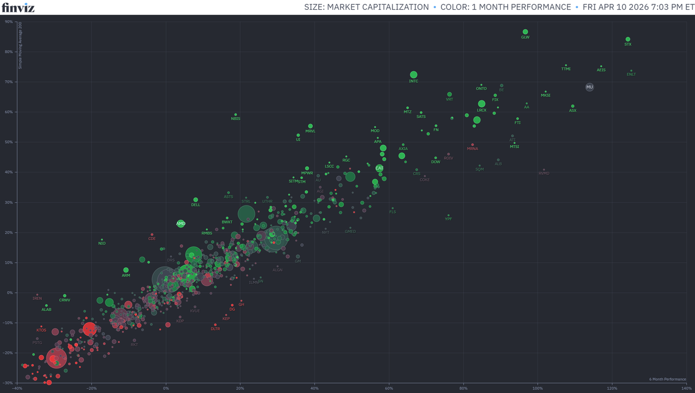695x393 pixels.
Task: Click the NIO ticker label
Action: click(x=102, y=243)
